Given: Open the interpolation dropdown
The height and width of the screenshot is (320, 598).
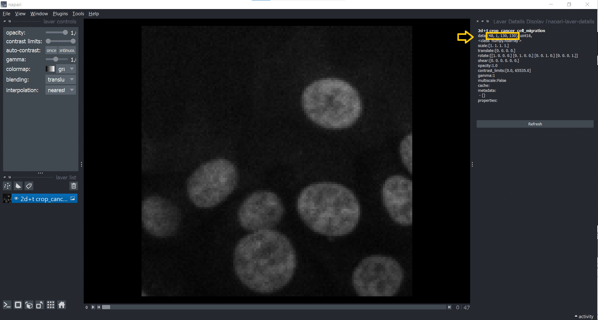Looking at the screenshot, I should click(61, 90).
